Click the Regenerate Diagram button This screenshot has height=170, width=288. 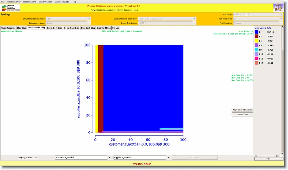click(243, 110)
